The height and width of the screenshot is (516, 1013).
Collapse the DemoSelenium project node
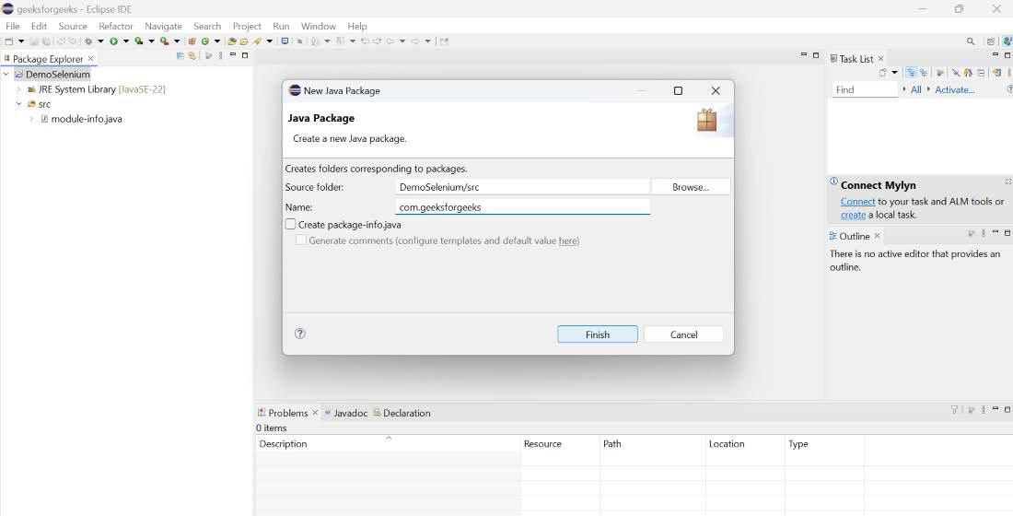(6, 75)
